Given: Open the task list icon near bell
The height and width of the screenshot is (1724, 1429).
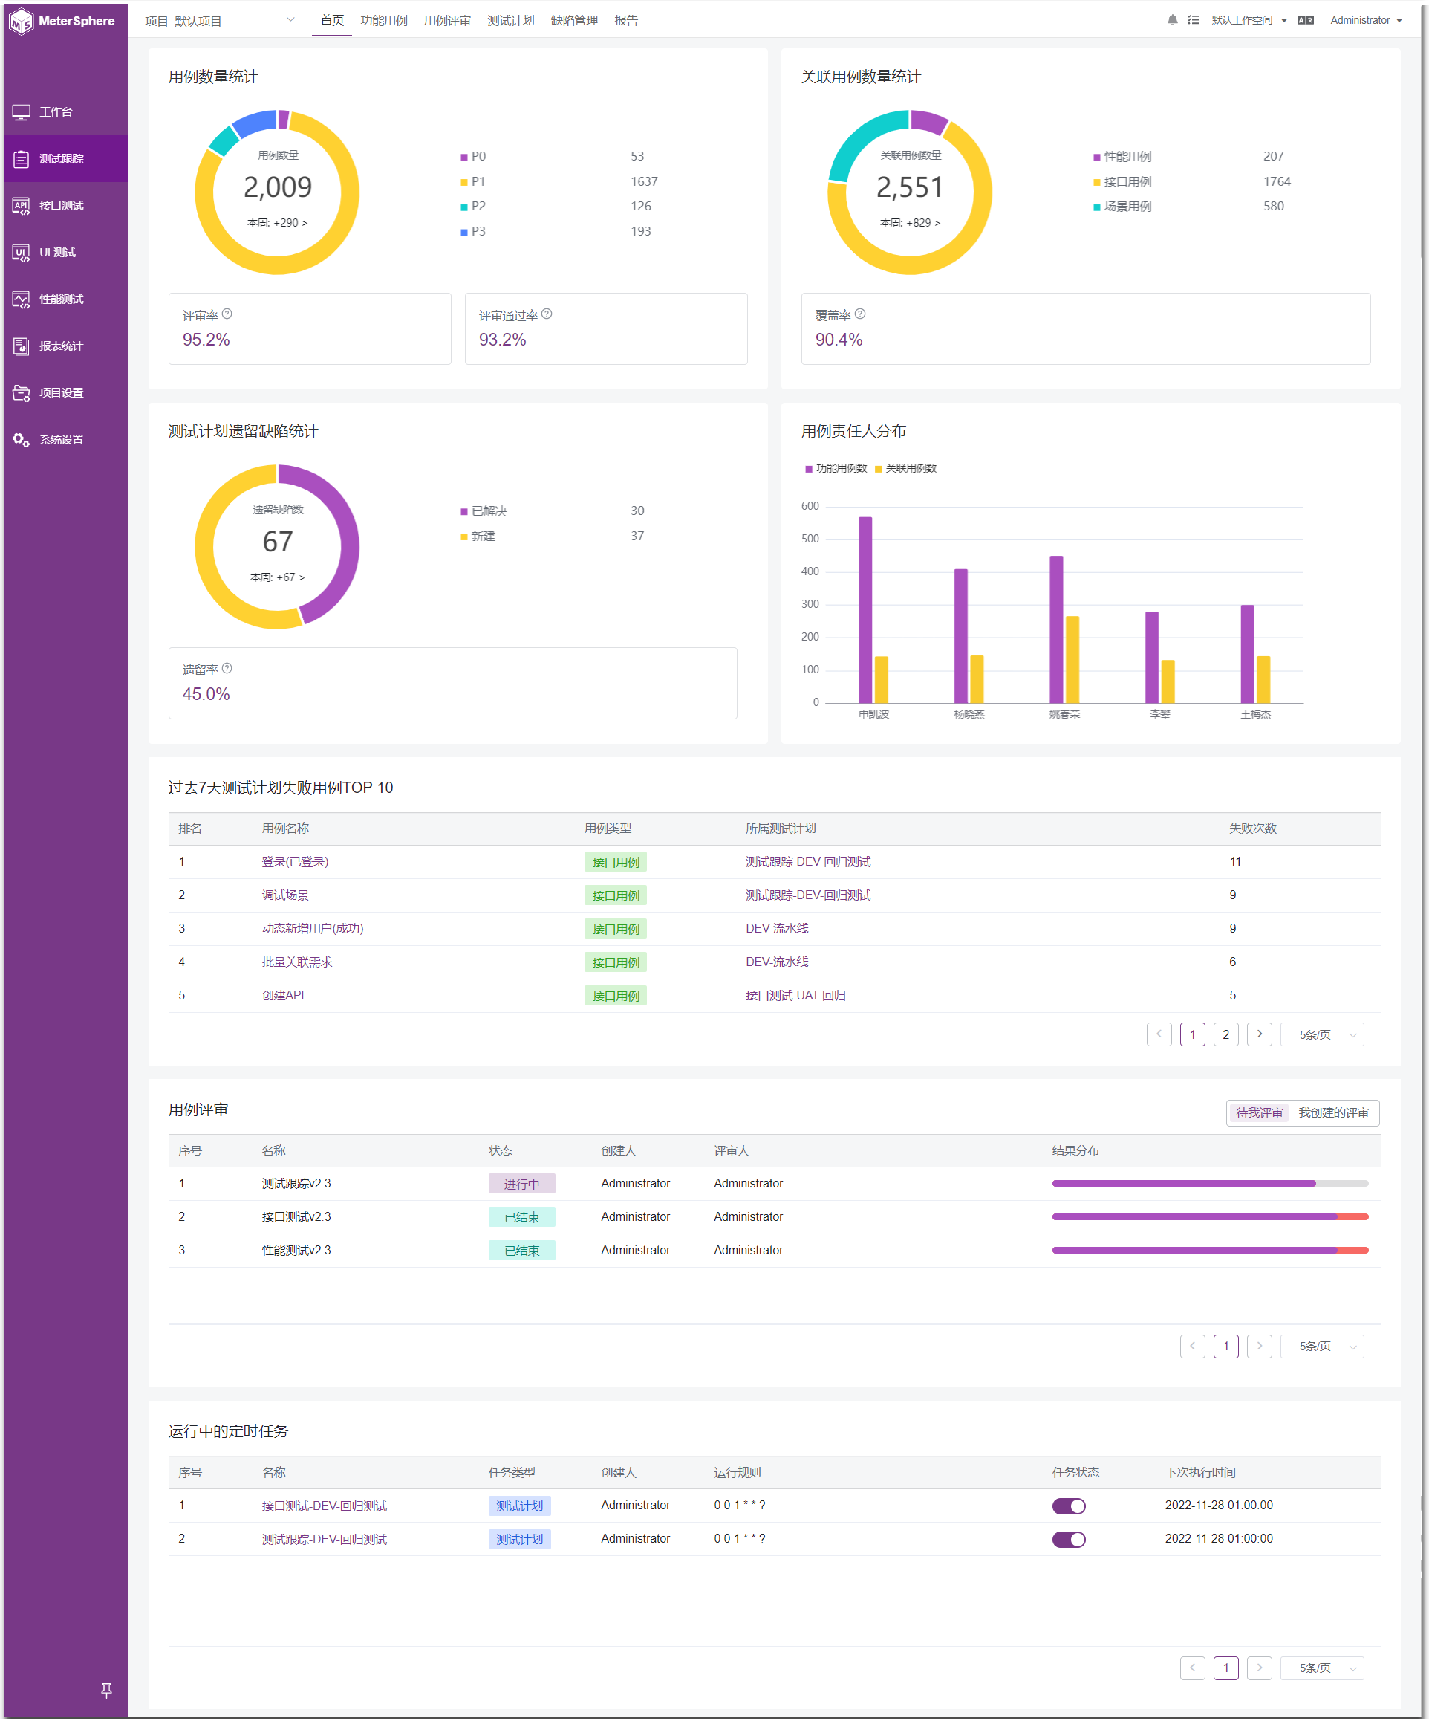Looking at the screenshot, I should coord(1194,21).
